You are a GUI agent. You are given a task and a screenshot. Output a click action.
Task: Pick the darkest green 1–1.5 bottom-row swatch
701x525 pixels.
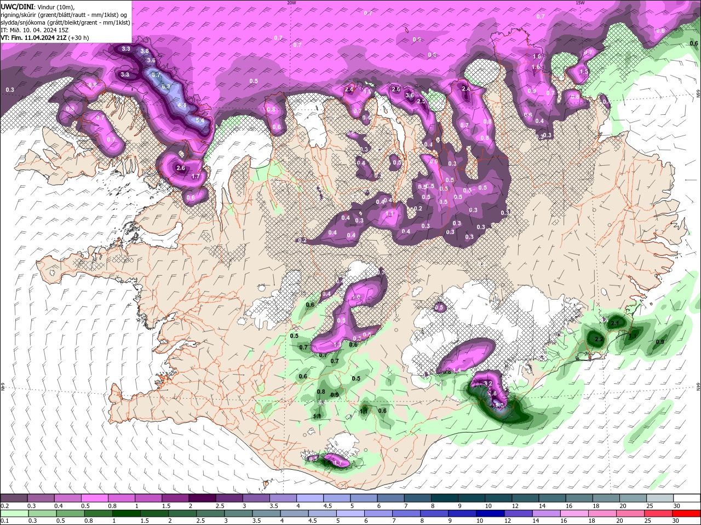pos(126,514)
